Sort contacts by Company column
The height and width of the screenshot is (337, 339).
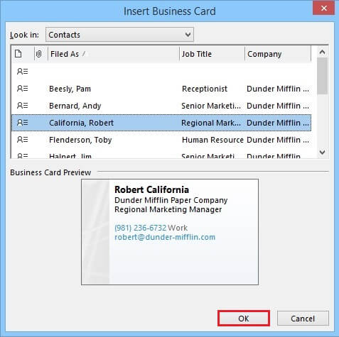[278, 54]
